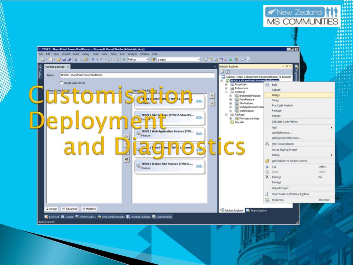Click the Design view button
Screen dimensions: 353x265
point(52,209)
